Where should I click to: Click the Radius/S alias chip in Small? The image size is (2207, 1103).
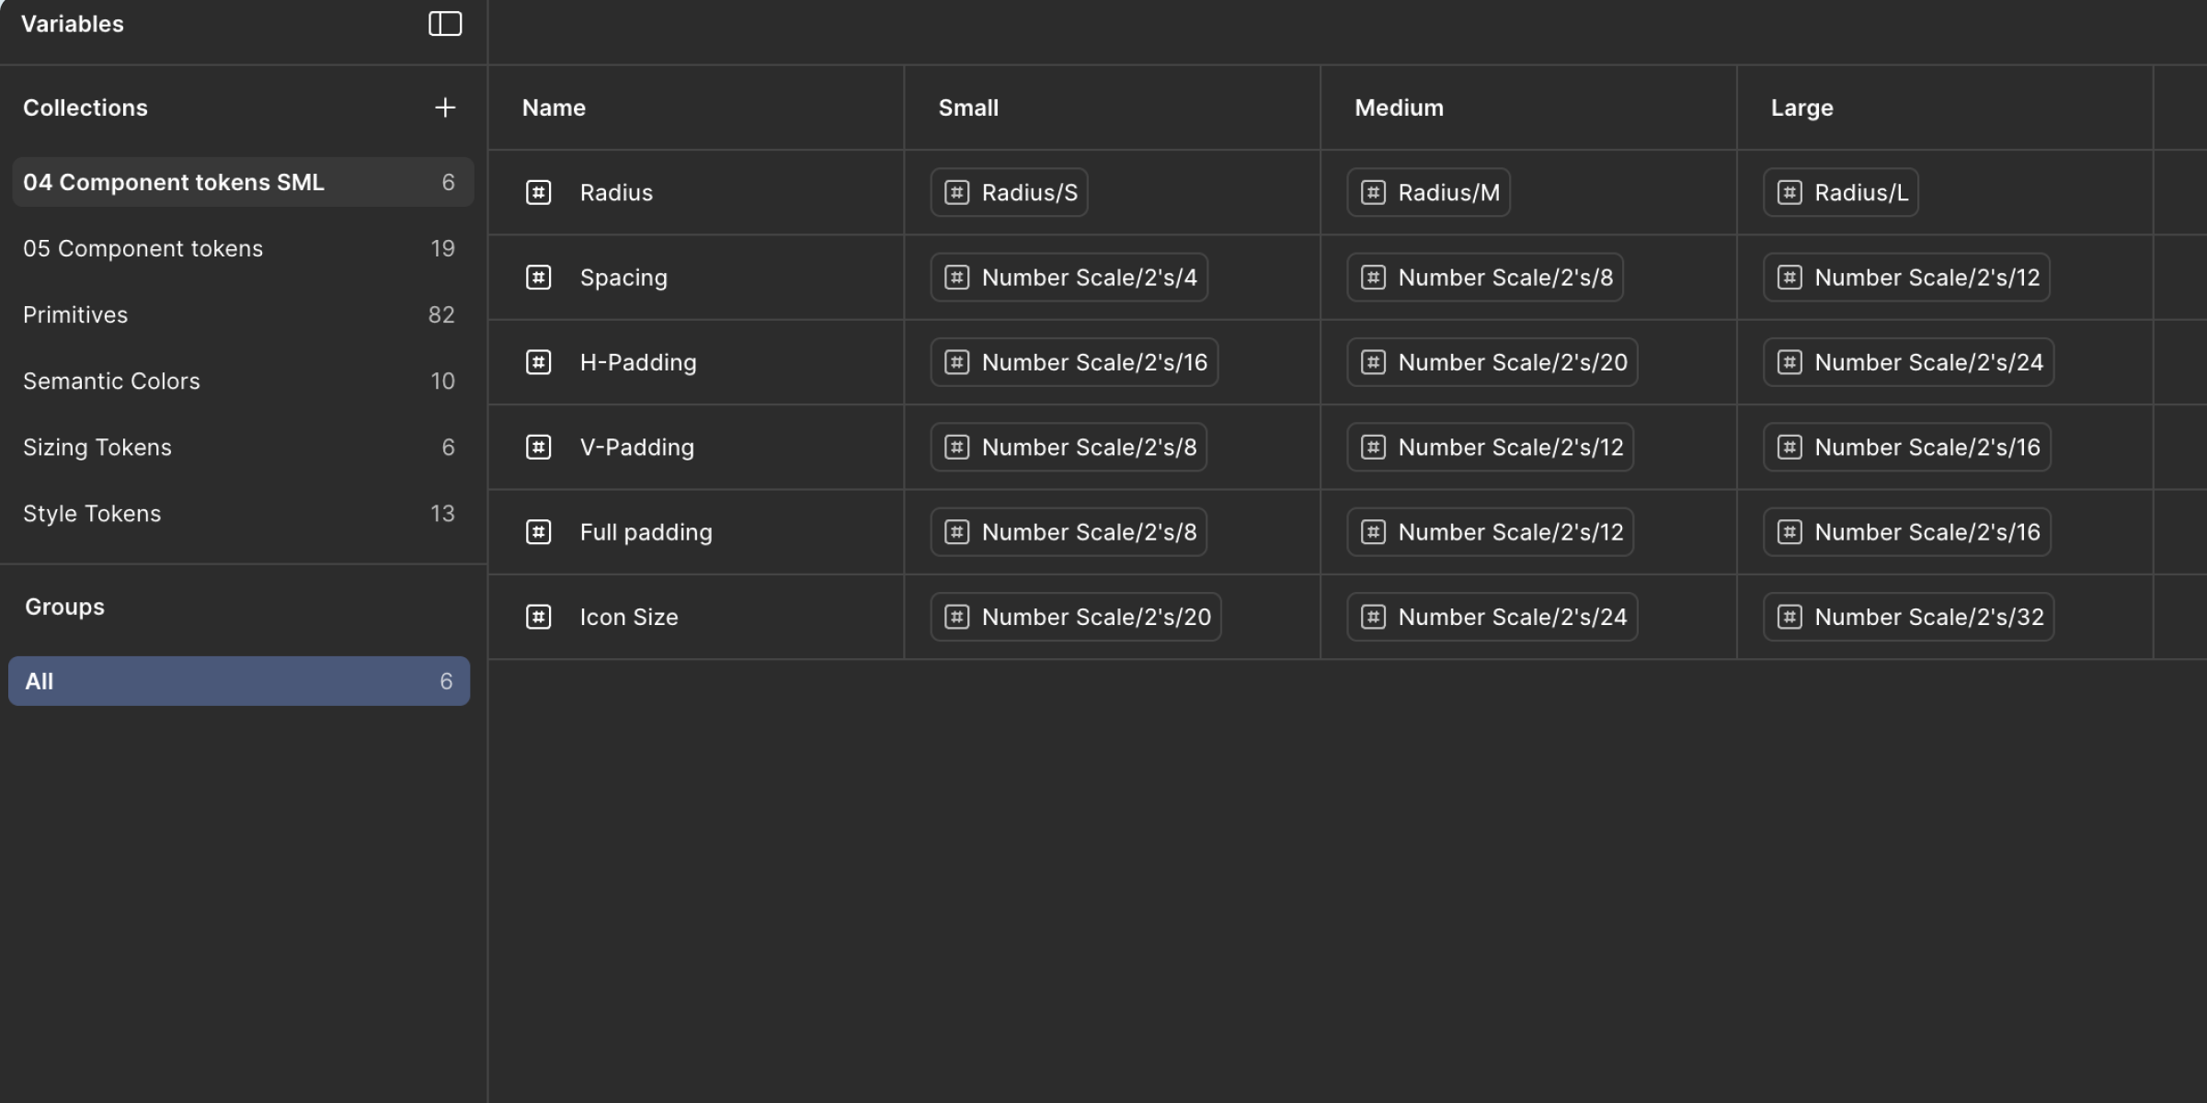(x=1009, y=193)
